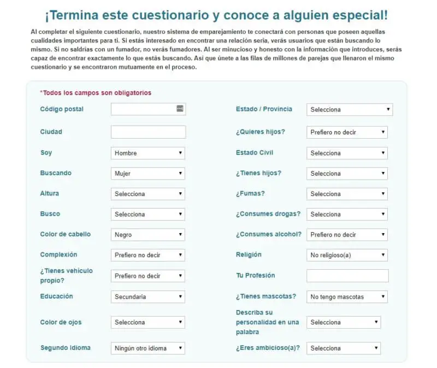Open the Soy gender dropdown
Viewport: 437px width, 368px height.
pos(148,153)
